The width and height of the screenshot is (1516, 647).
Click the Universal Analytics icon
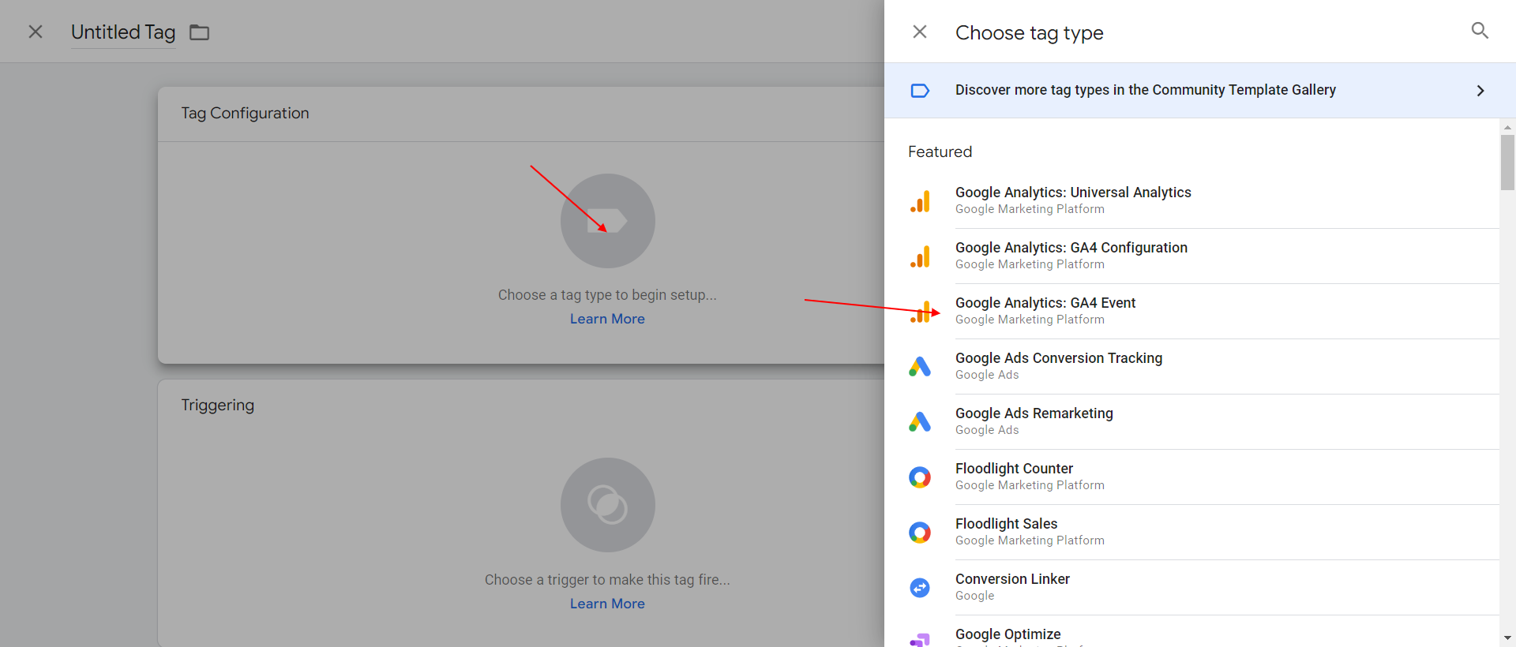[920, 201]
